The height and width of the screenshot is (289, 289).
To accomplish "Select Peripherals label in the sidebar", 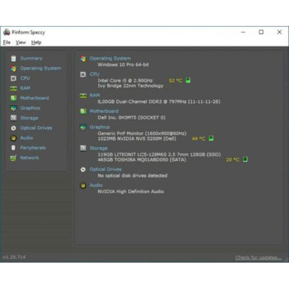I will point(33,148).
